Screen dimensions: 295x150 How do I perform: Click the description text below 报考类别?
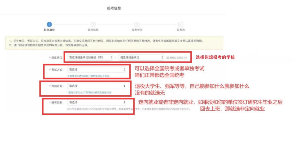[128, 109]
